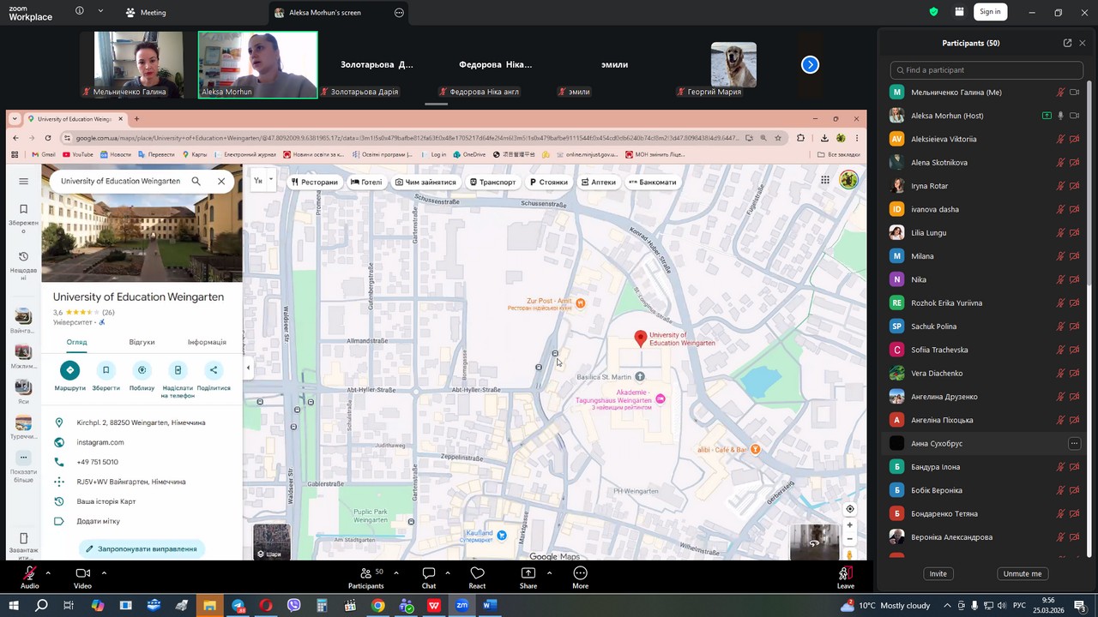Start camera with Video button

[82, 574]
